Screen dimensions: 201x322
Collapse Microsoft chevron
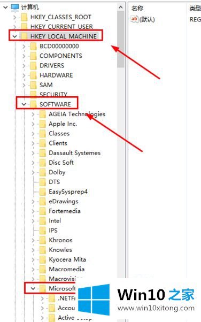(33, 288)
